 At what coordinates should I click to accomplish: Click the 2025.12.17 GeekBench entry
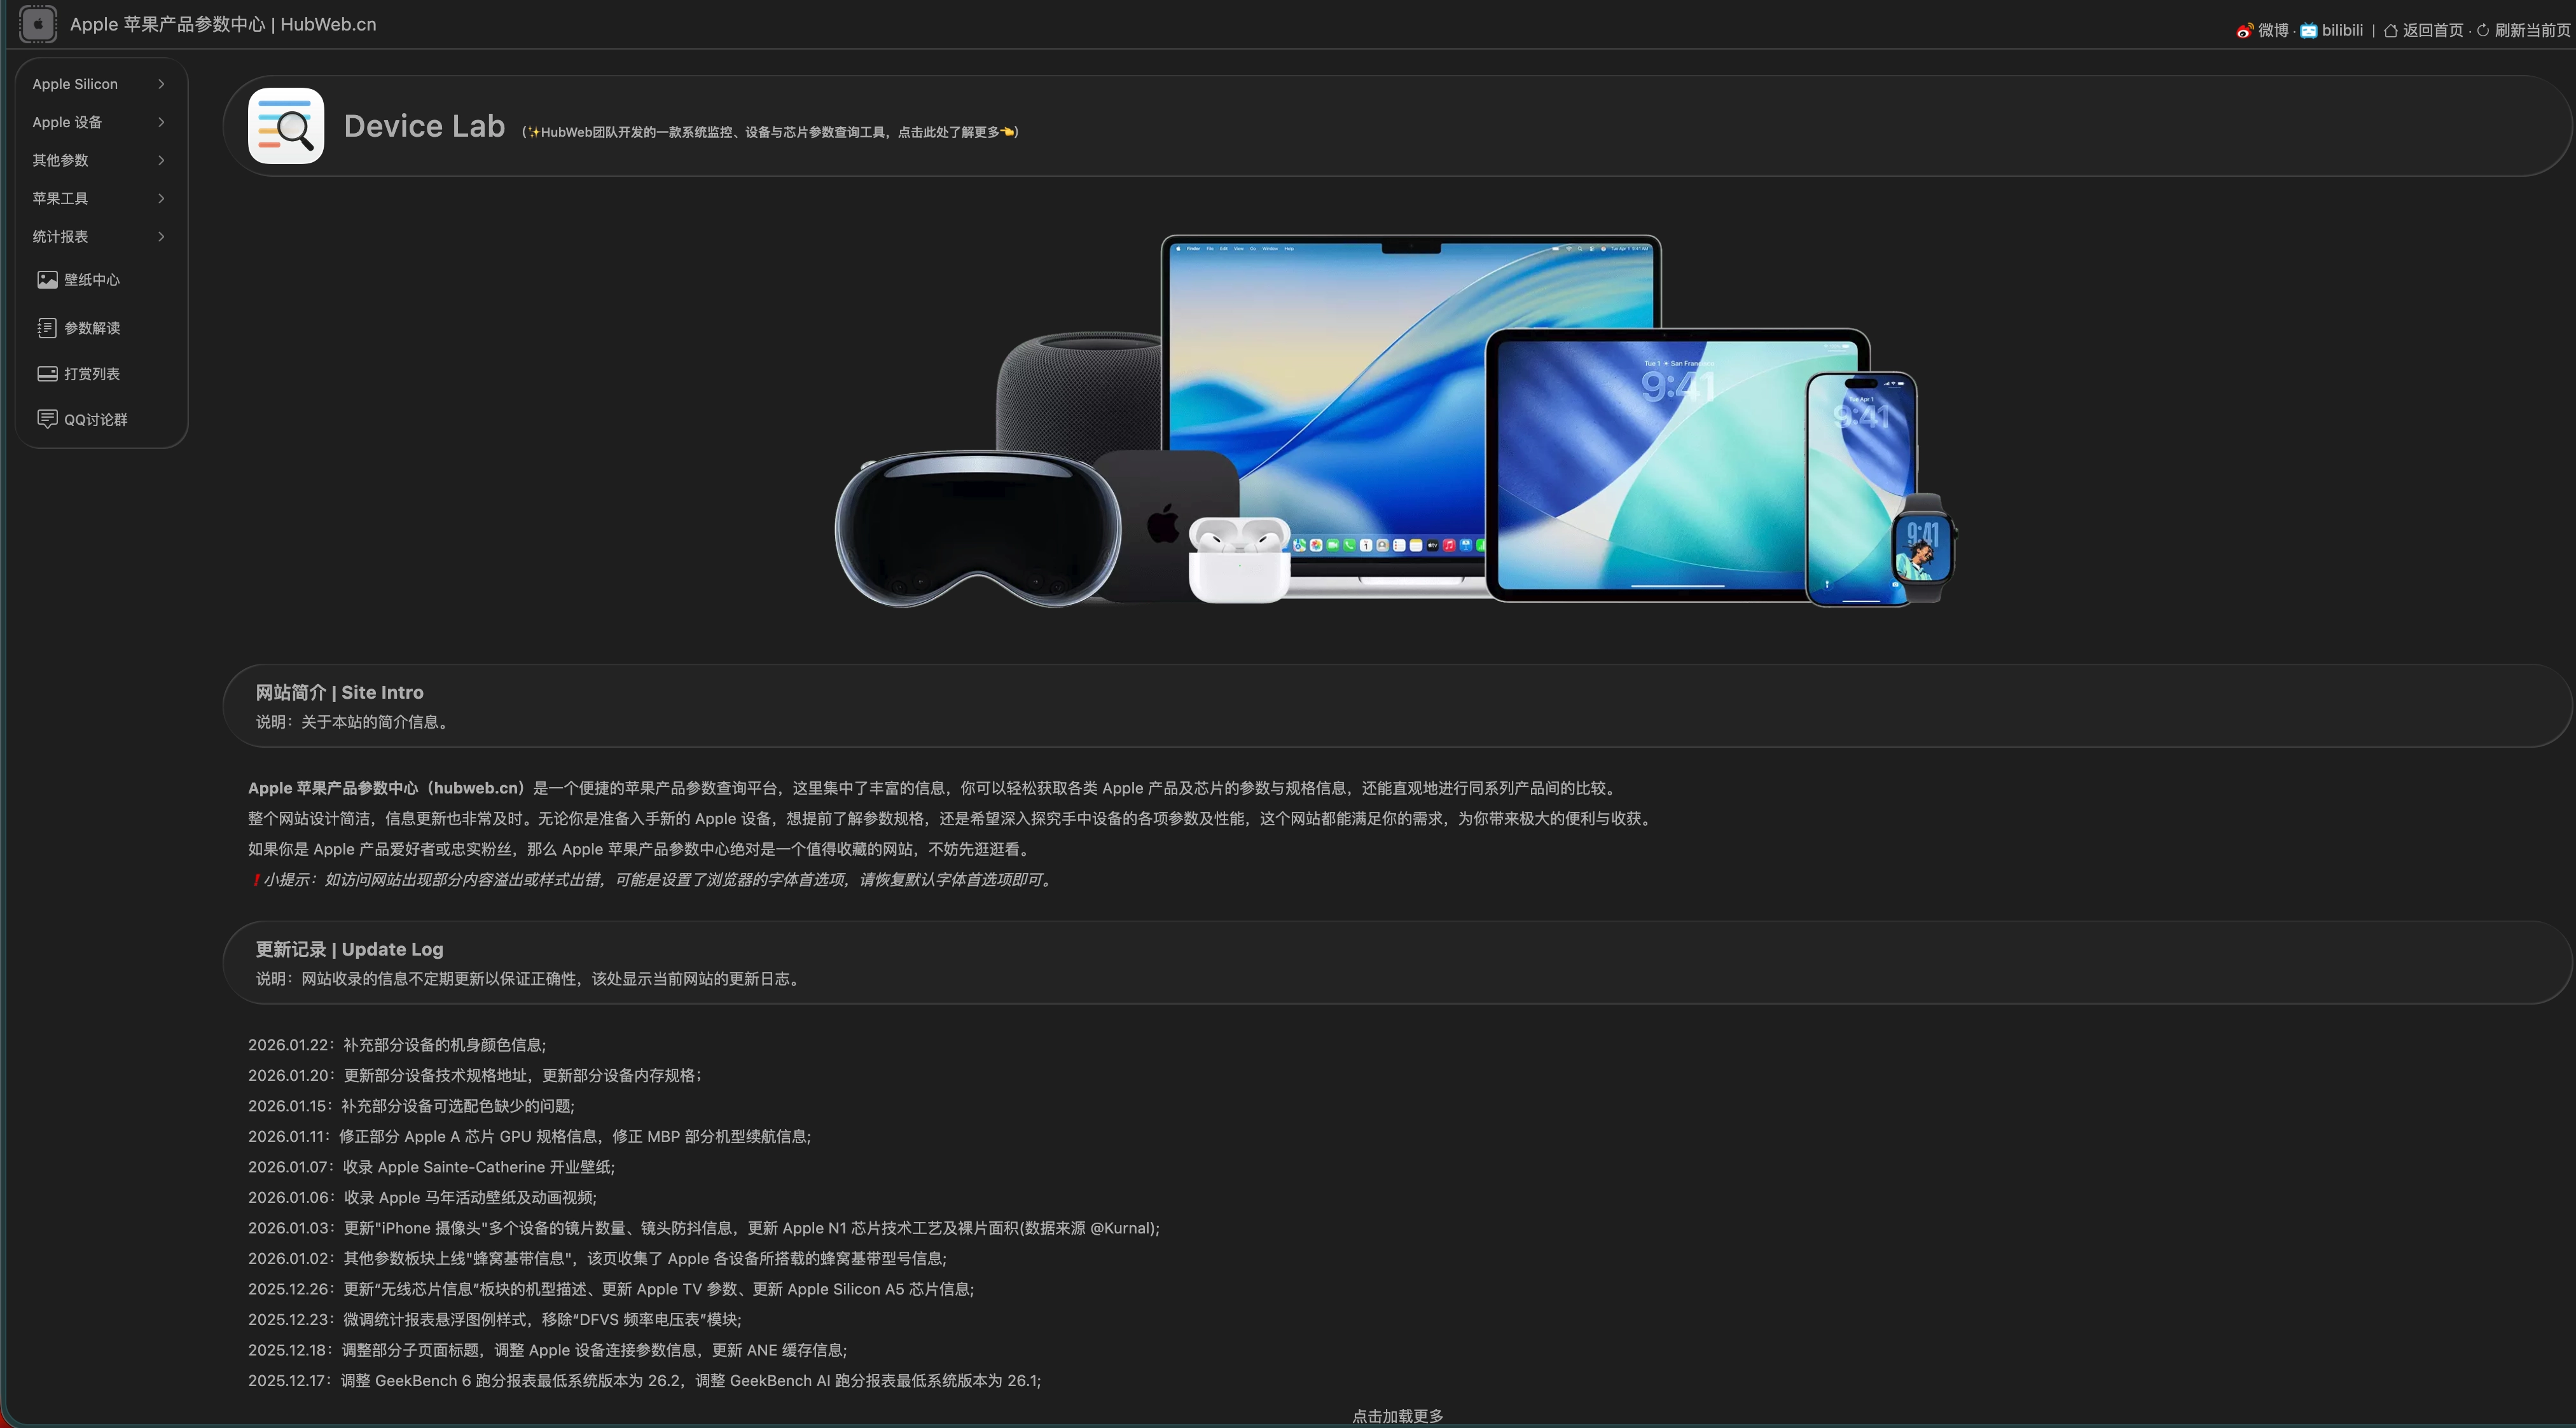click(645, 1380)
